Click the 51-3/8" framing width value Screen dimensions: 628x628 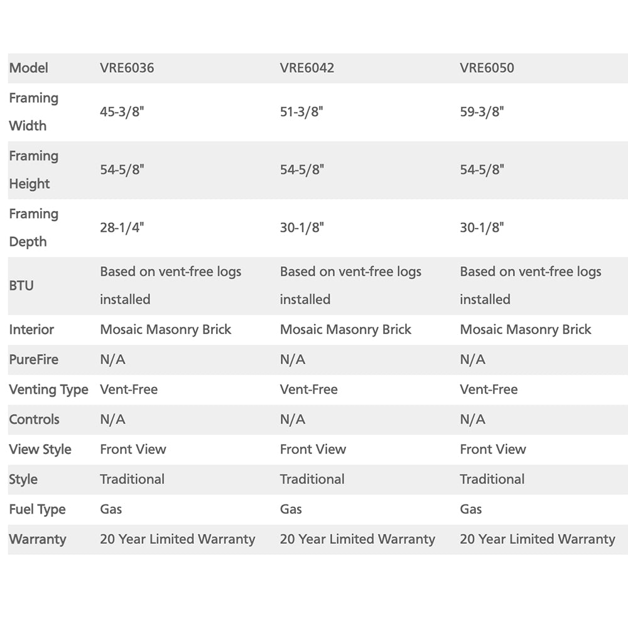(x=302, y=112)
